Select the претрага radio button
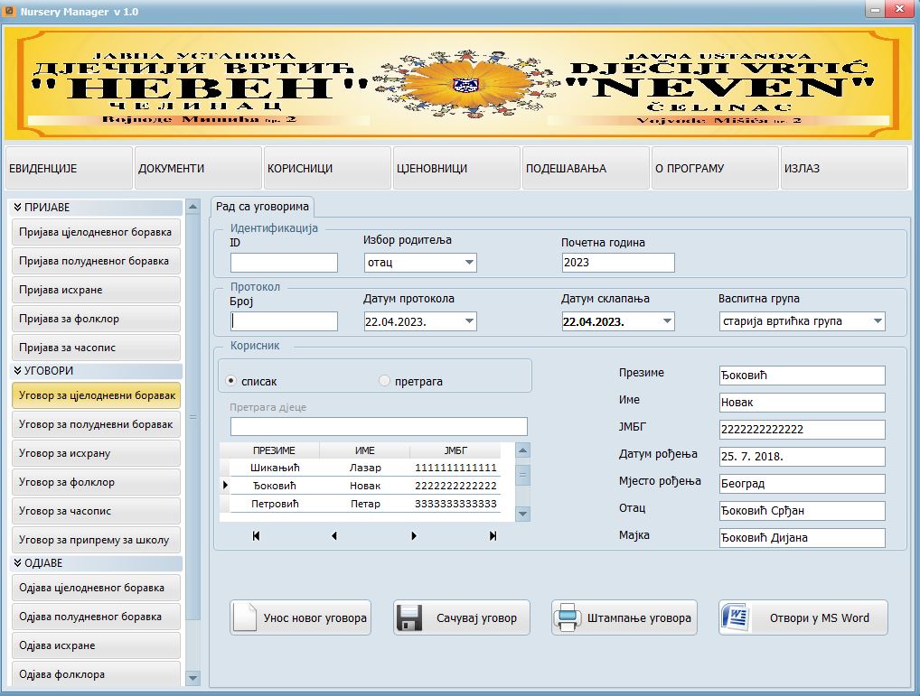Screen dimensions: 920x696 coord(384,381)
